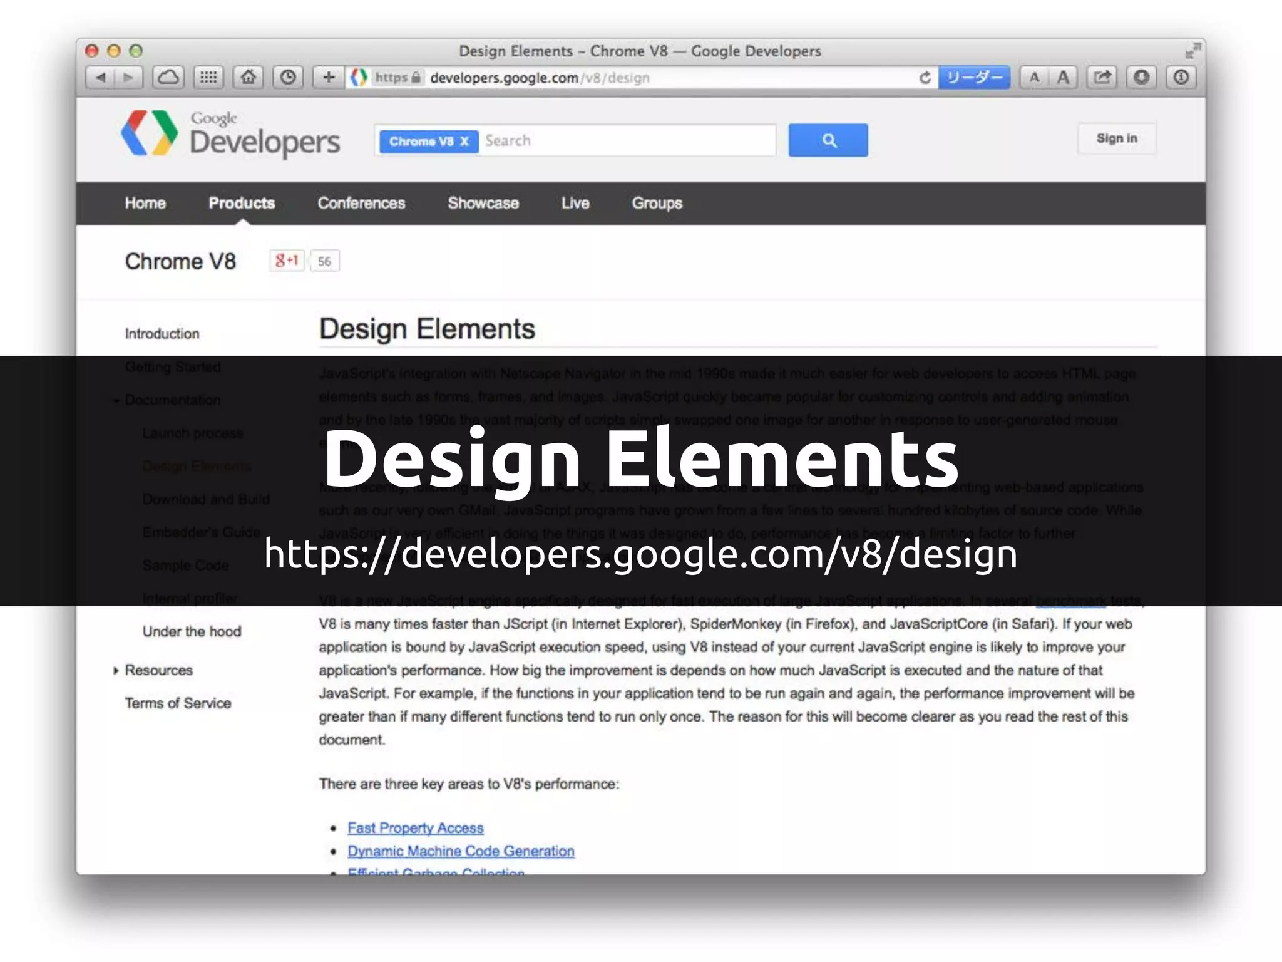Follow the Dynamic Machine Code Generation link
The height and width of the screenshot is (962, 1282).
coord(461,851)
